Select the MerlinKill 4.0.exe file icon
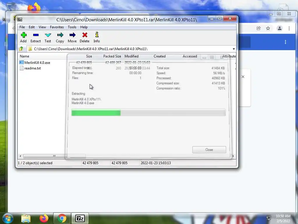 coord(22,62)
